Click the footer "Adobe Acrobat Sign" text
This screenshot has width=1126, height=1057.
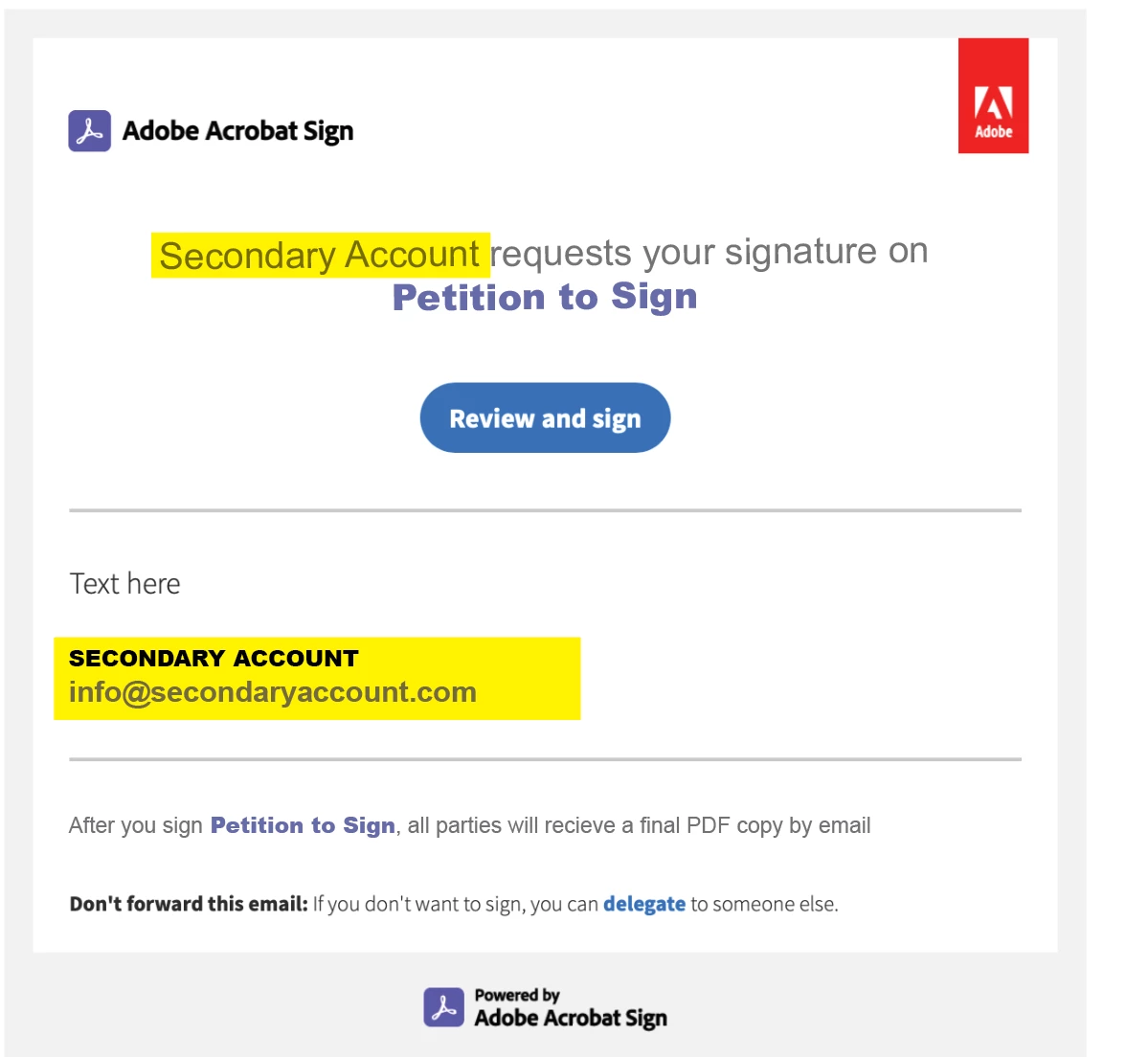point(571,1018)
